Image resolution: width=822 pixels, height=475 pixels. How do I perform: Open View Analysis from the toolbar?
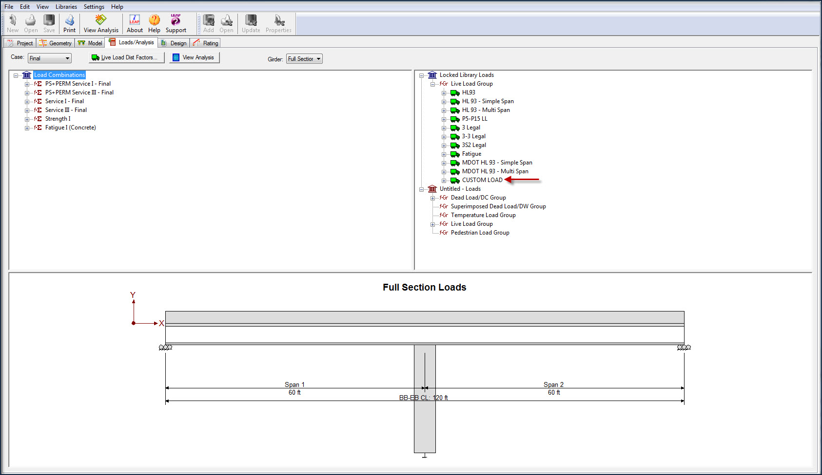[x=101, y=23]
